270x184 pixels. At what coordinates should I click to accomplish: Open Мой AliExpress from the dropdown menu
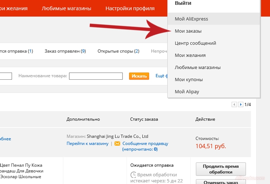tap(214, 19)
